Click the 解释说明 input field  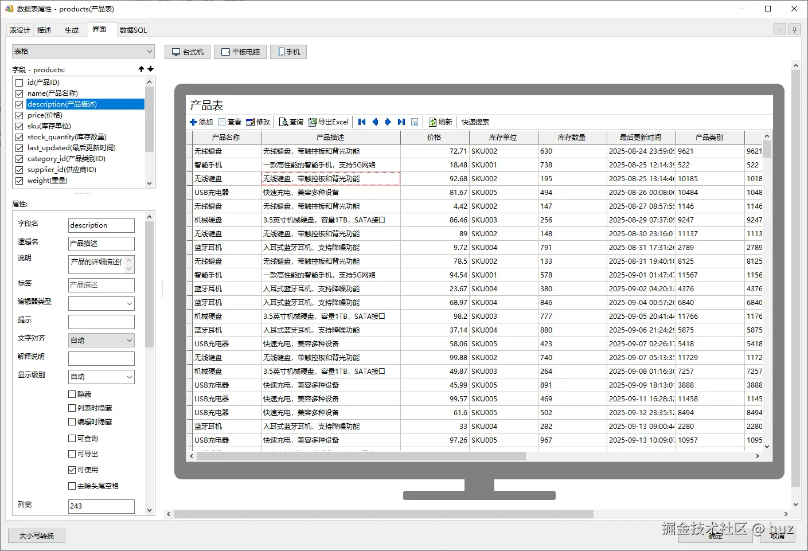102,358
